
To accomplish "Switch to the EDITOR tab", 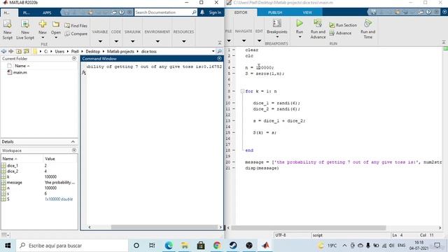I will tap(241, 13).
